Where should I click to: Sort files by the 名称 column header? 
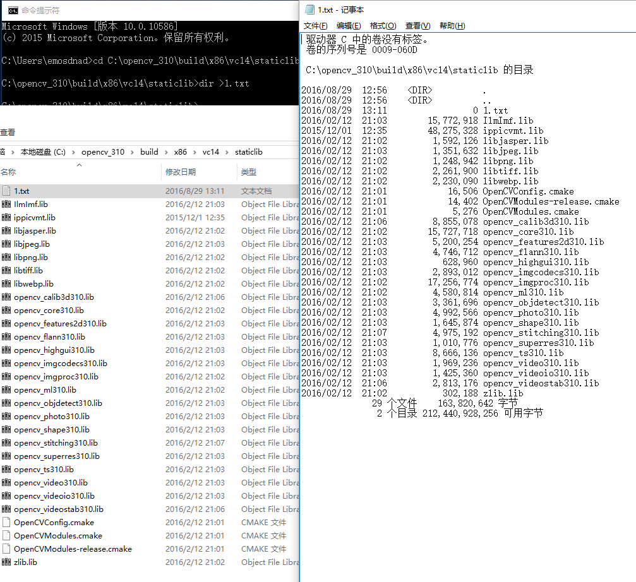[x=80, y=172]
